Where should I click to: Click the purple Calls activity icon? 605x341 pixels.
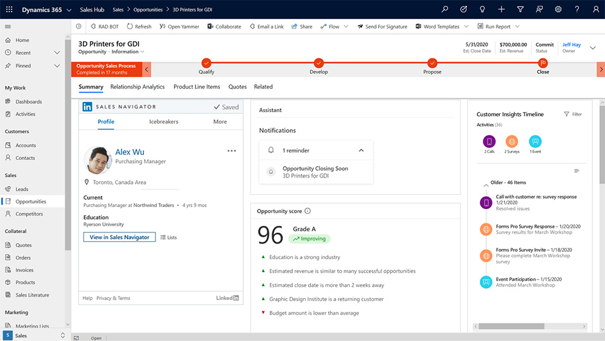(489, 142)
